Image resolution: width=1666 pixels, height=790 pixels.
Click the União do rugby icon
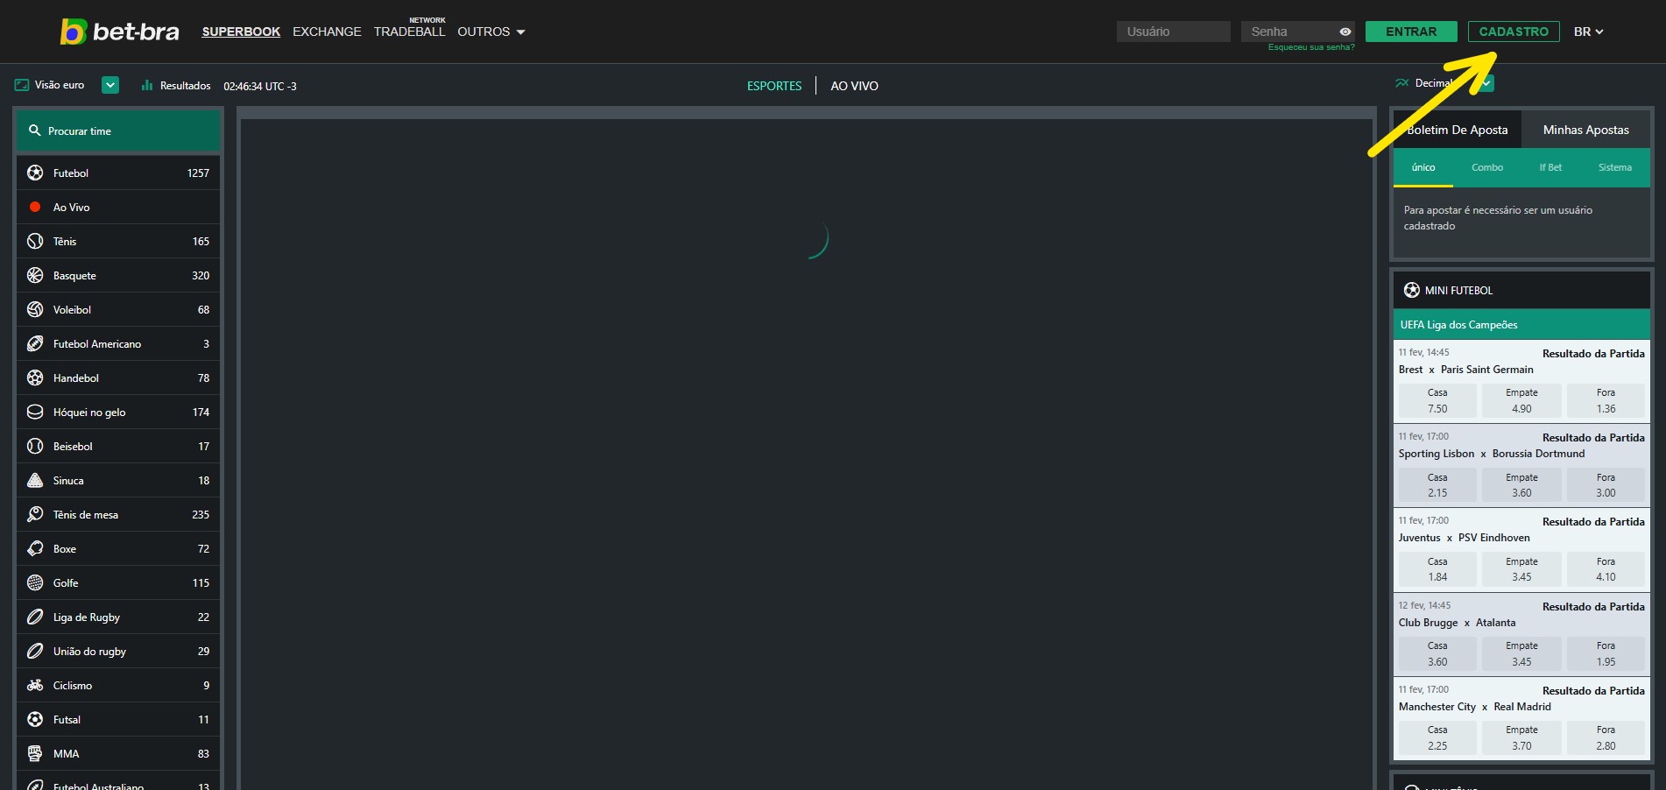tap(35, 651)
